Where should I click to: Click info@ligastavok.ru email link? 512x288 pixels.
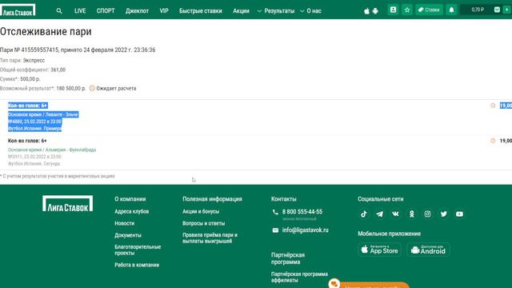[x=306, y=230]
